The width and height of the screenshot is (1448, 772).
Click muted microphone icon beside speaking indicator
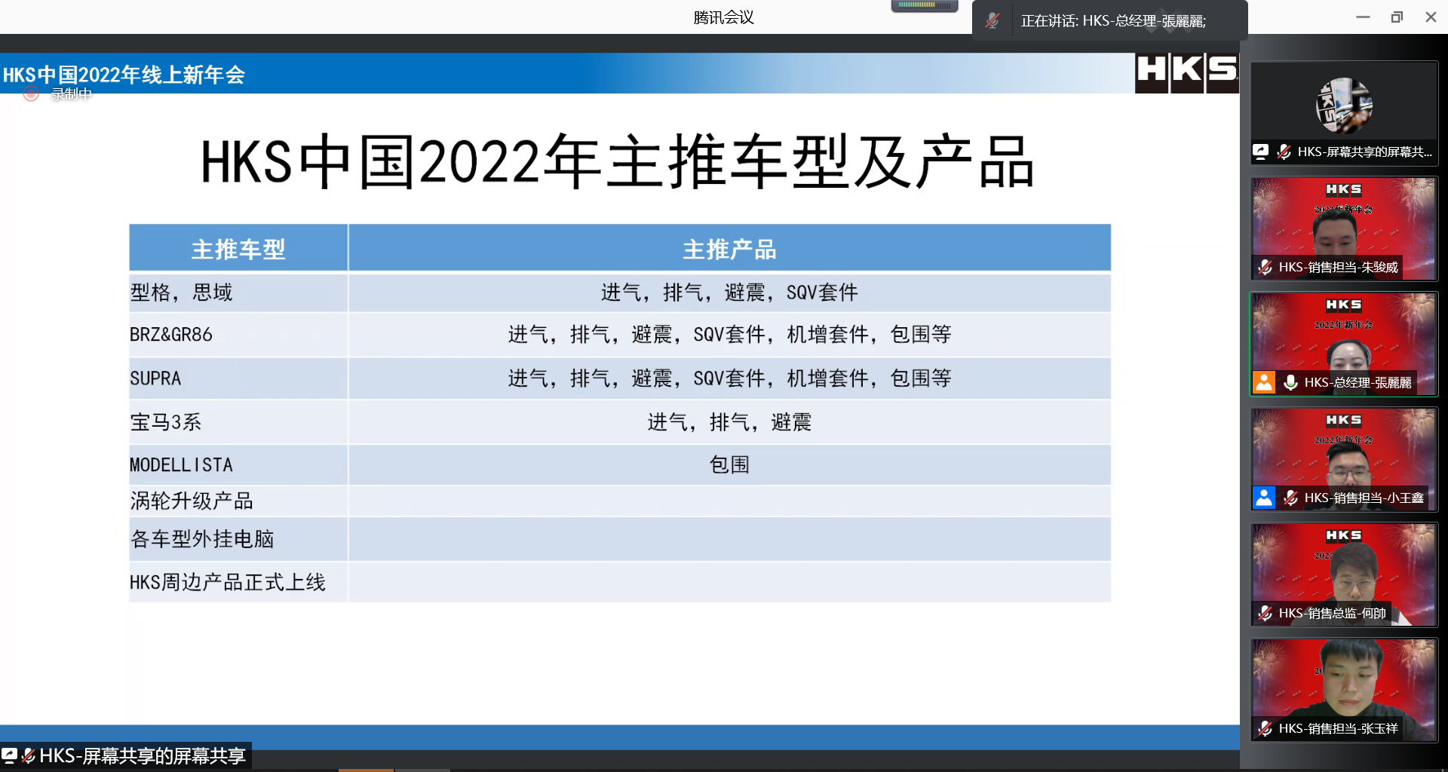click(x=992, y=21)
